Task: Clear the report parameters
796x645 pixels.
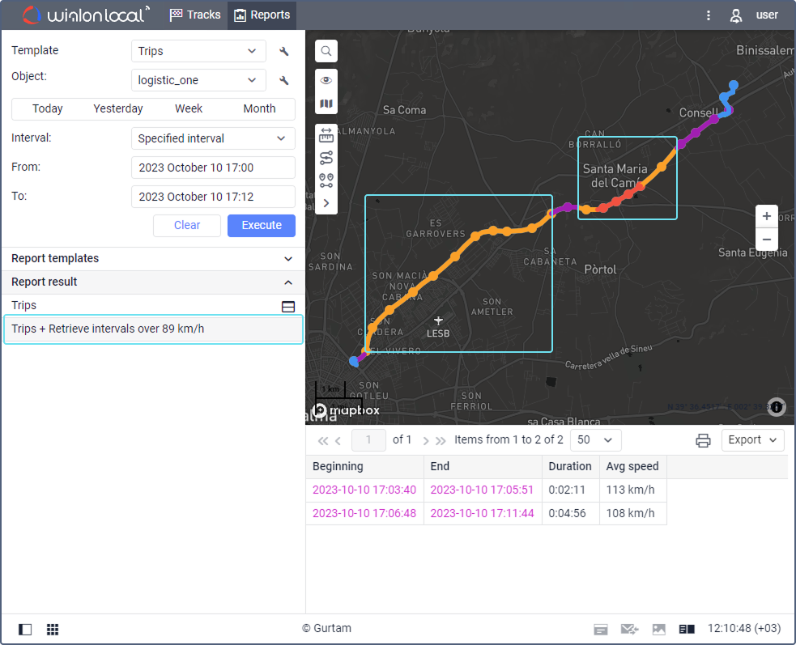Action: [x=187, y=225]
